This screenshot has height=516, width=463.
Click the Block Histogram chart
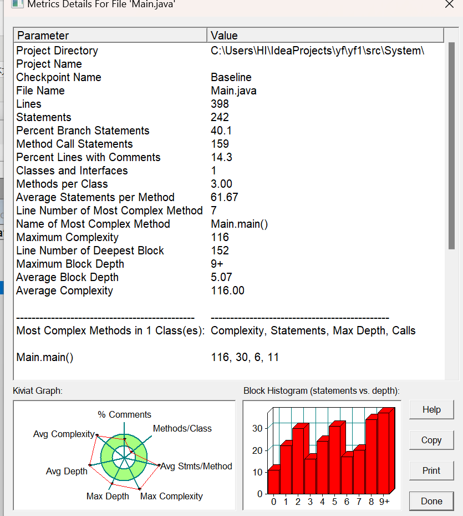(x=322, y=455)
